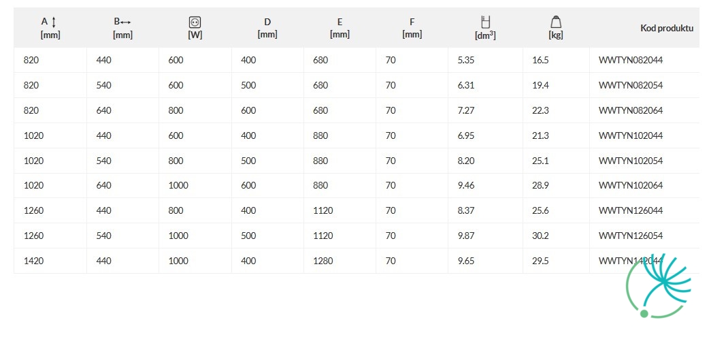This screenshot has height=337, width=709.
Task: Select product code WWTYN082054
Action: 630,85
